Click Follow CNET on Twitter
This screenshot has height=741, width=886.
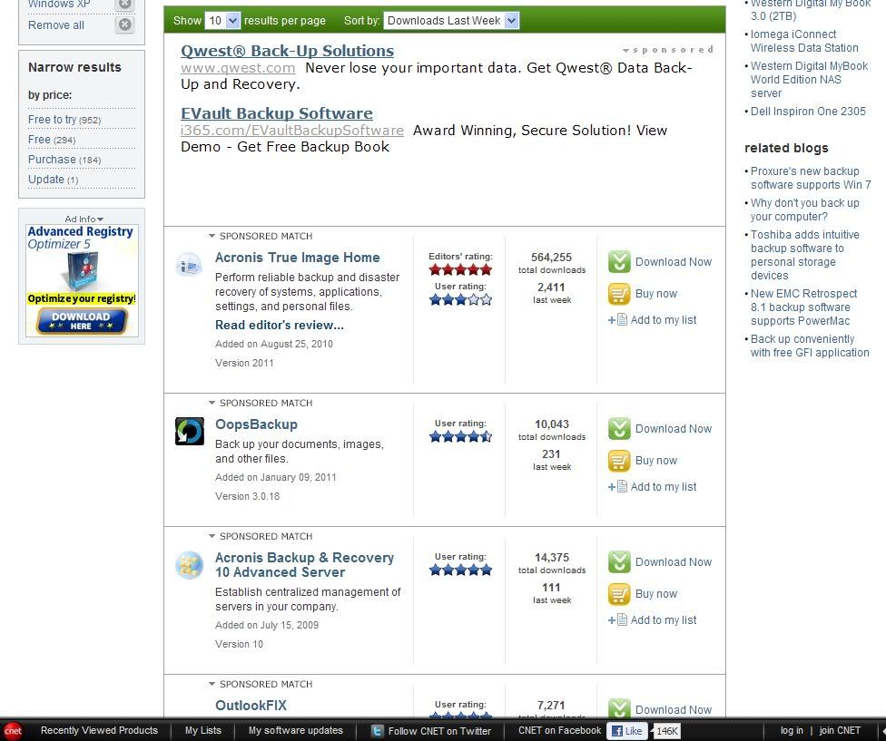[x=439, y=731]
